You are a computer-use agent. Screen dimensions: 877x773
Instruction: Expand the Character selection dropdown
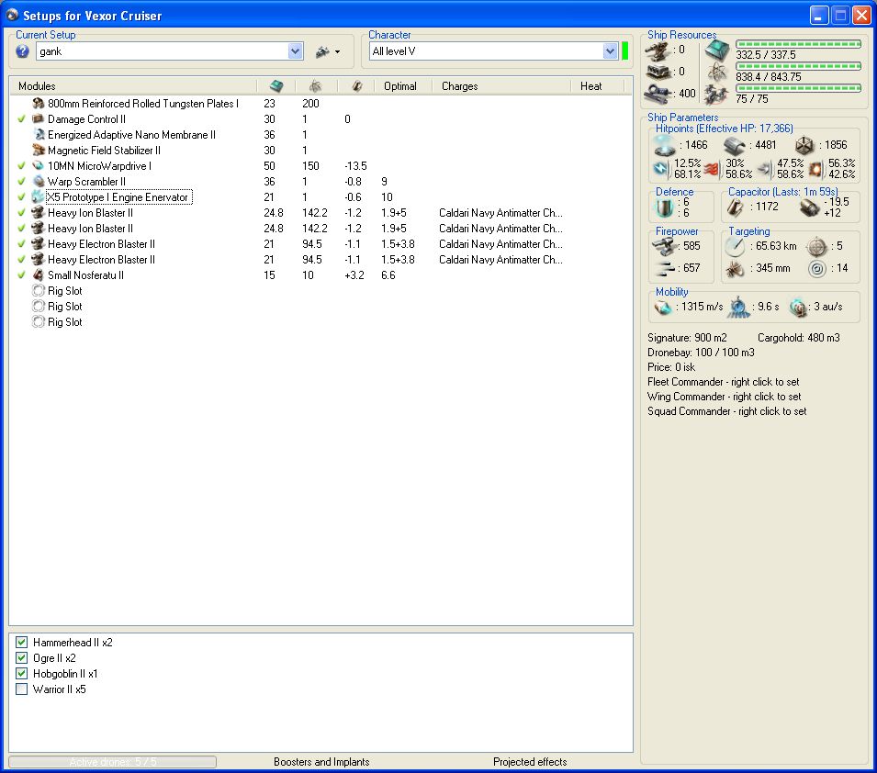point(610,51)
